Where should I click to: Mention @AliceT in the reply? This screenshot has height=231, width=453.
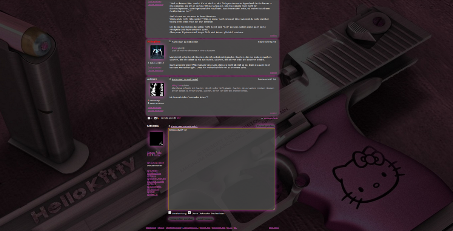click(152, 184)
